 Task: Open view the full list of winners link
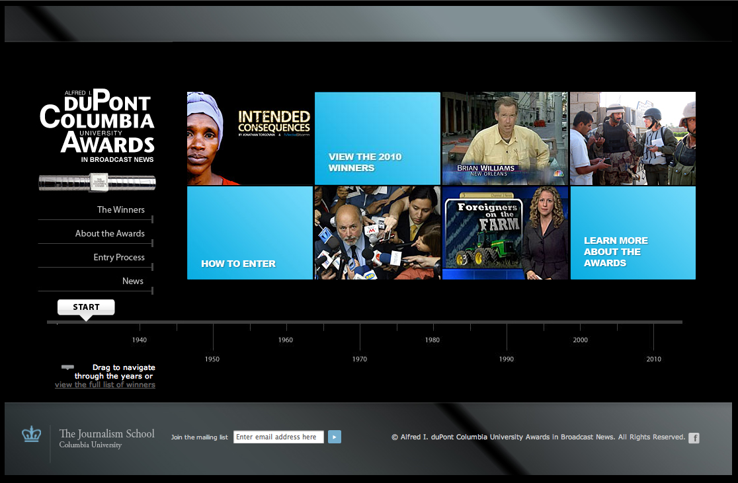coord(105,385)
